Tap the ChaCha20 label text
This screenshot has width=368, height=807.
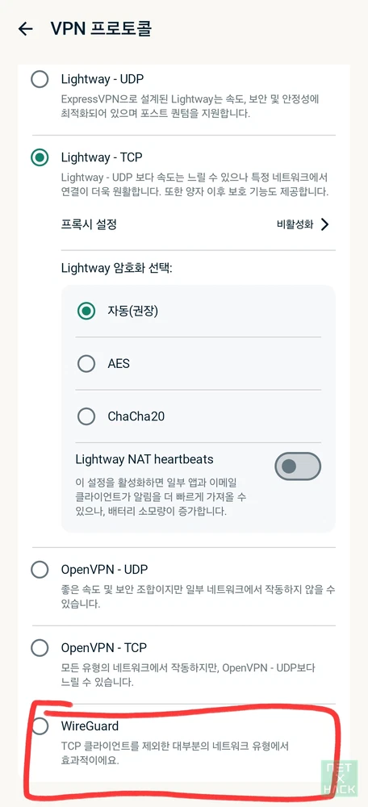coord(136,416)
